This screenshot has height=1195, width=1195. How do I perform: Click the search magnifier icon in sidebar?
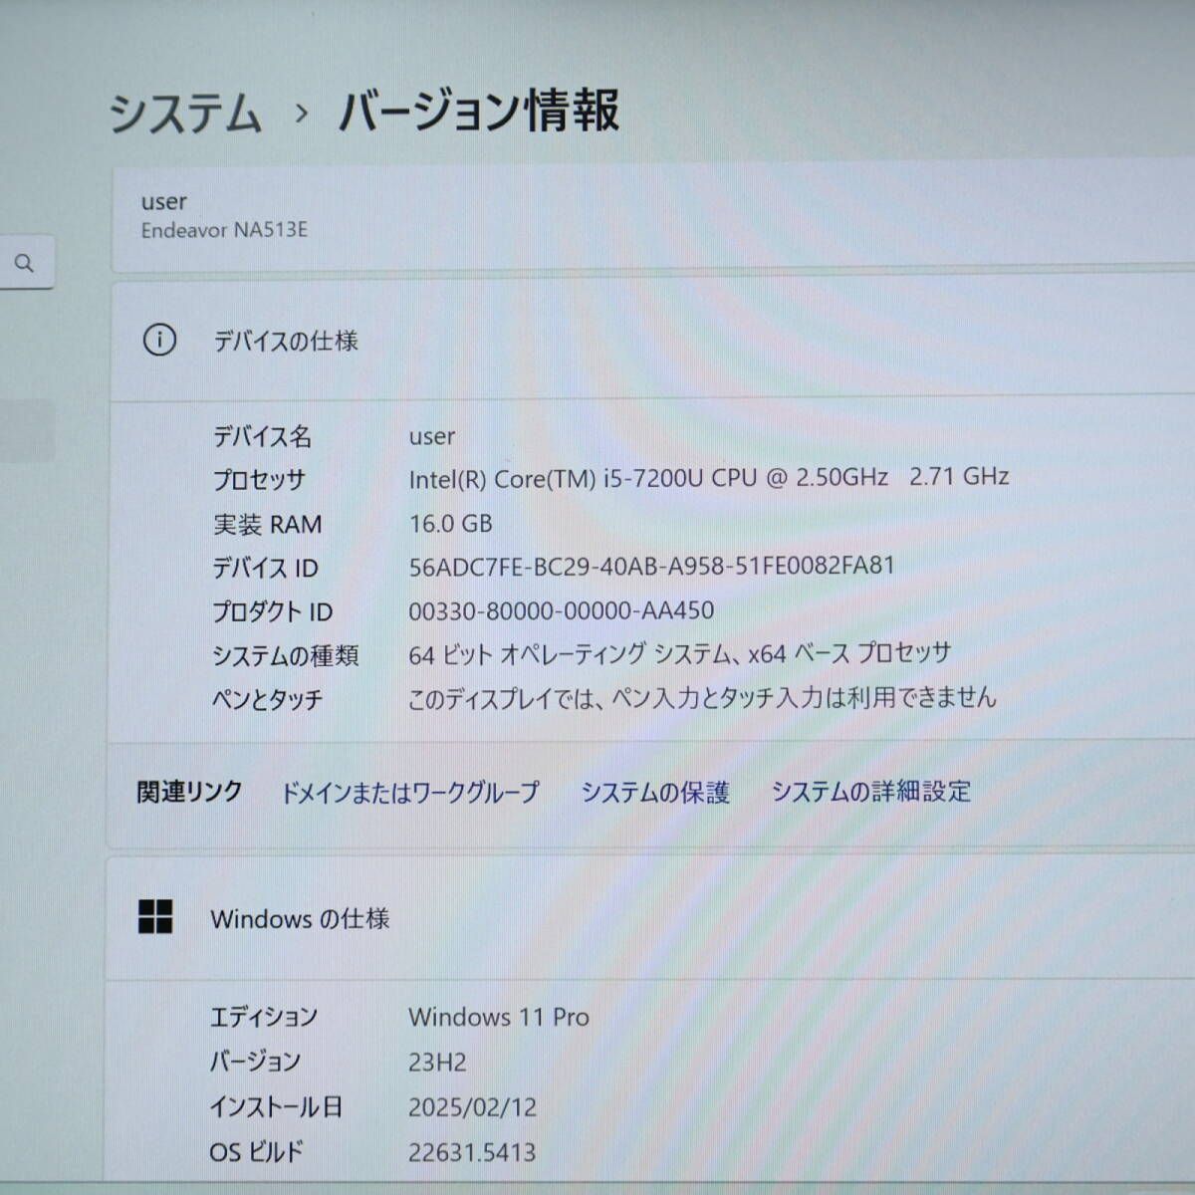24,263
